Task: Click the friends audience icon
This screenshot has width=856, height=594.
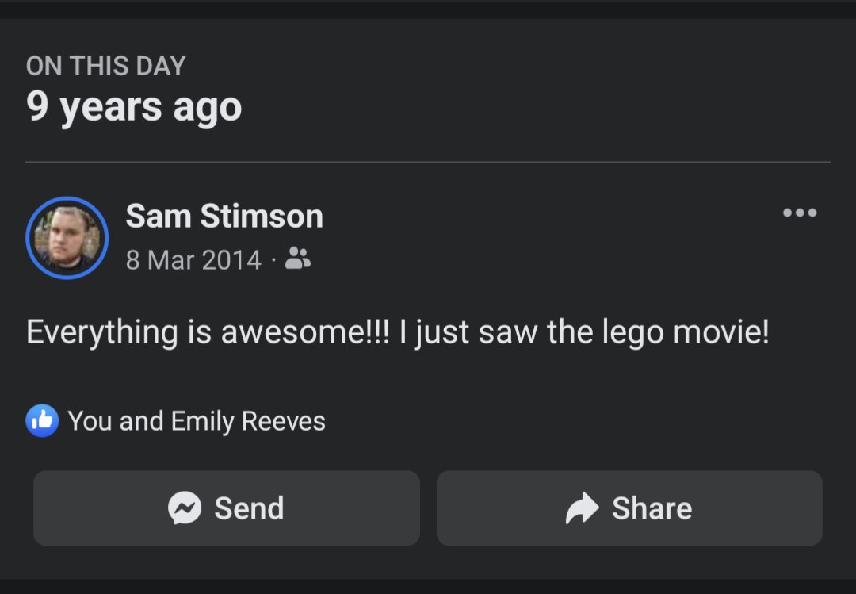Action: coord(298,258)
